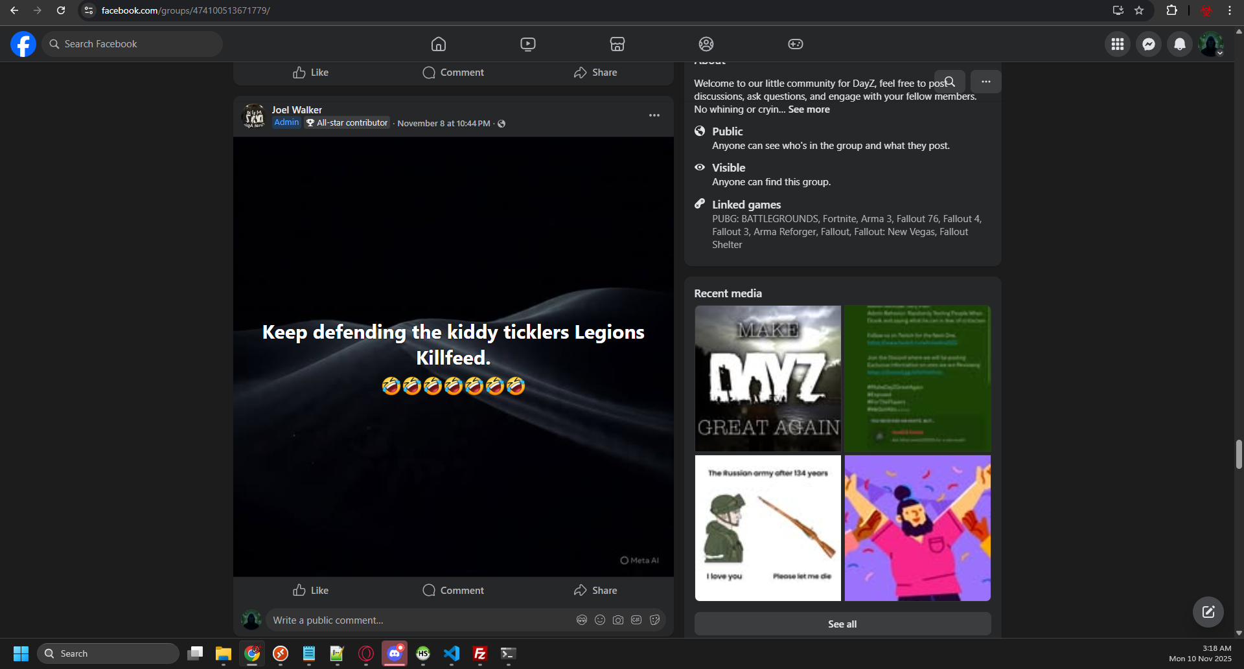Viewport: 1244px width, 669px height.
Task: Open the taskbar clock and date
Action: [1201, 653]
